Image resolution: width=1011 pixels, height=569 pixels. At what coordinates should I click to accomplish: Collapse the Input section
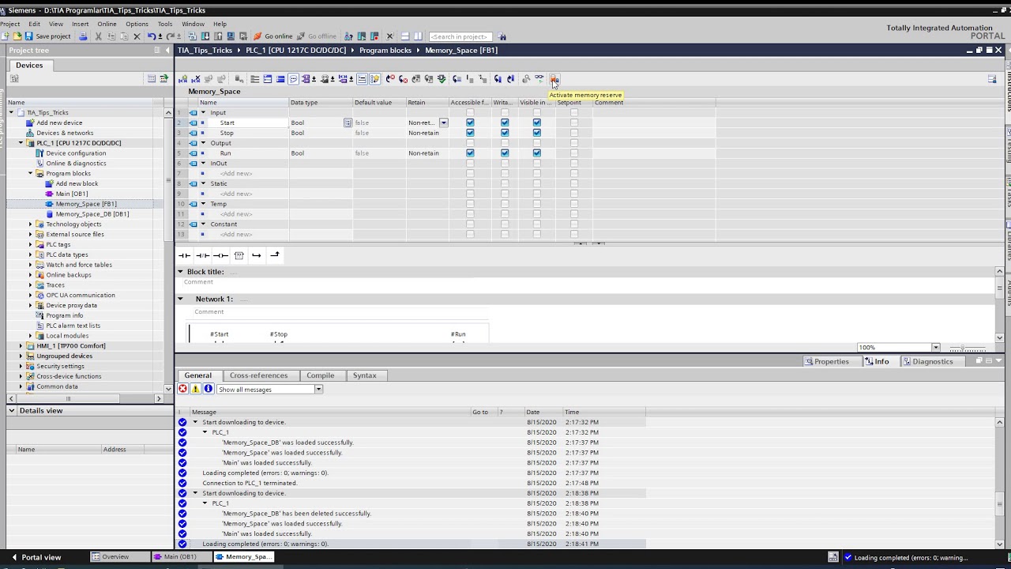[203, 112]
